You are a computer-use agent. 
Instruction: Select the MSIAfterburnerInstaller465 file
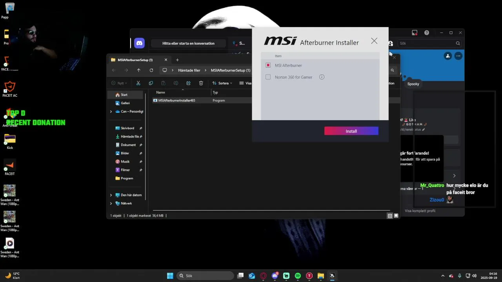[176, 101]
